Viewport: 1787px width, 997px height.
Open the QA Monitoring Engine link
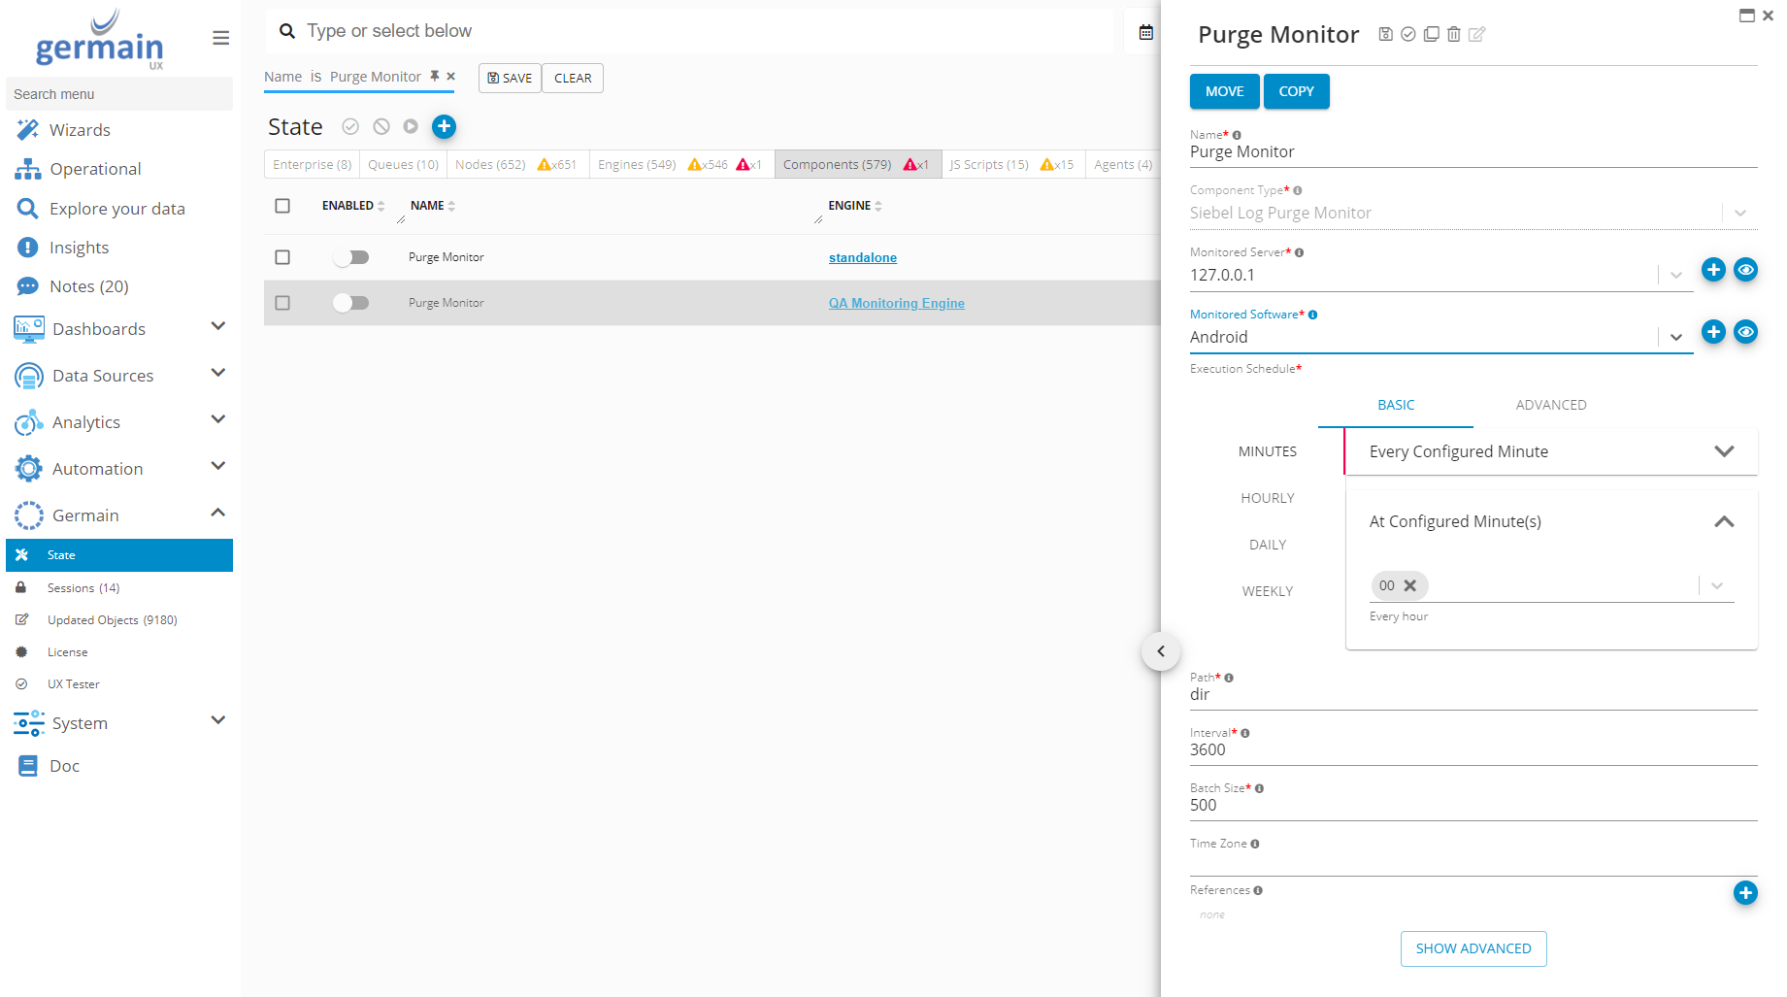[x=896, y=303]
